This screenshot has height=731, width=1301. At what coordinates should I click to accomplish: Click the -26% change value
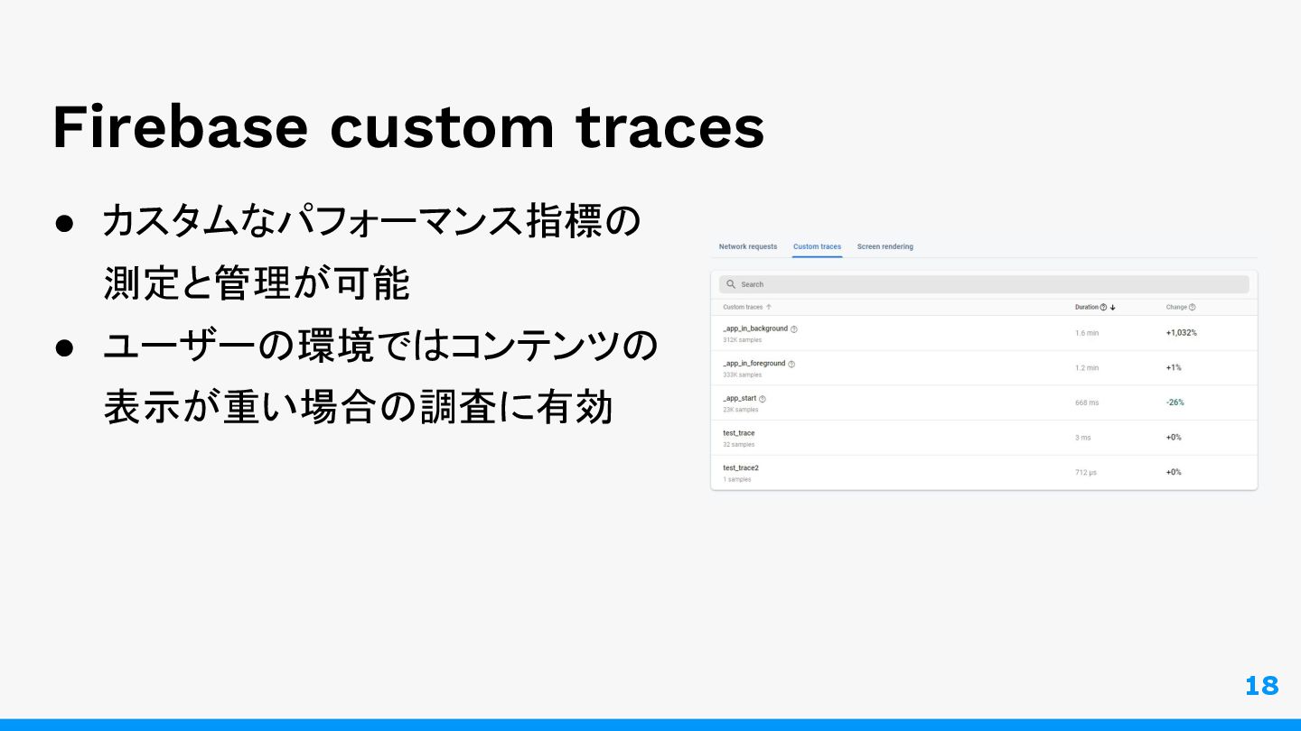(x=1175, y=403)
